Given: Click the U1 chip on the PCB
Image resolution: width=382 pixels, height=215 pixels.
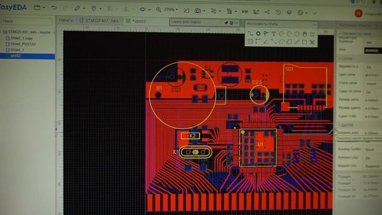Looking at the screenshot, I should (x=258, y=148).
